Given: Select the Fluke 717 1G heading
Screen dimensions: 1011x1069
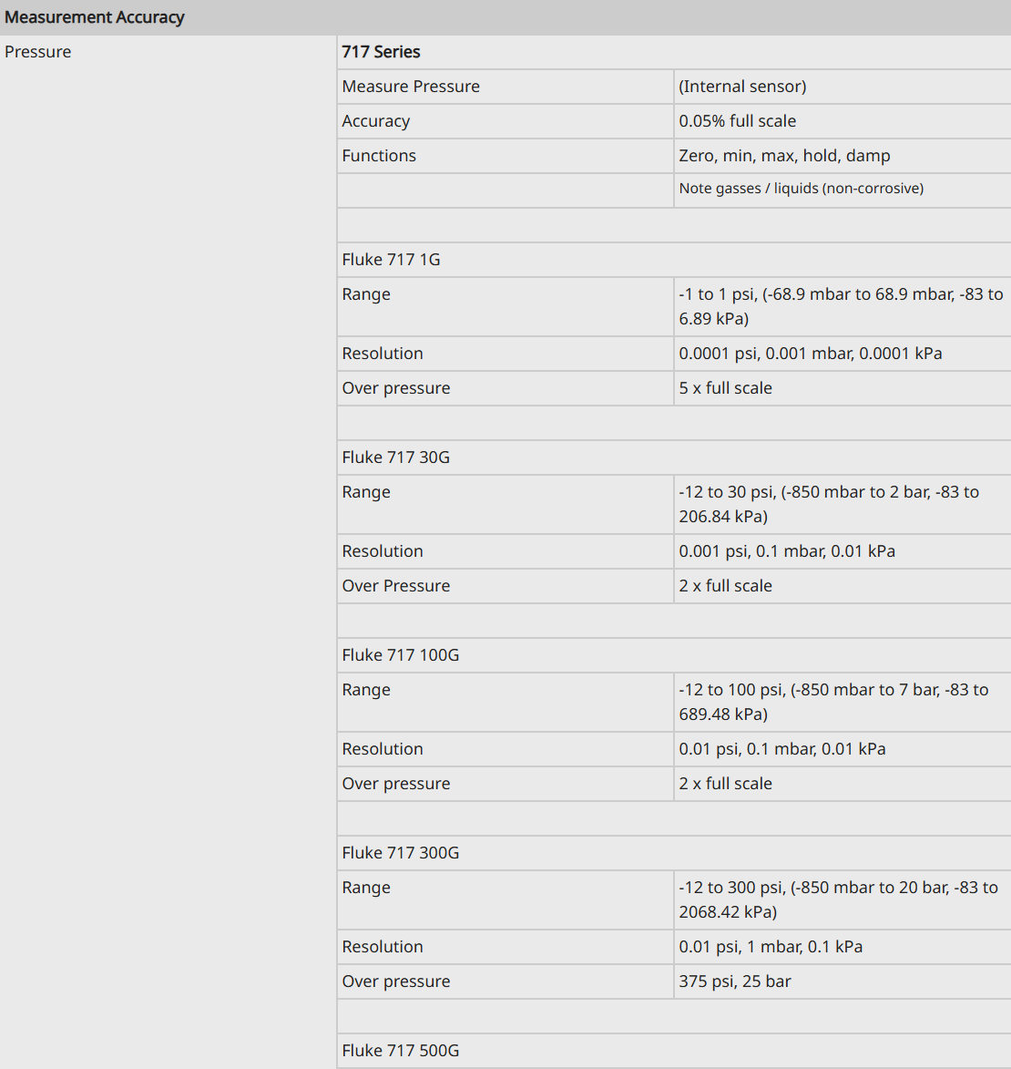Looking at the screenshot, I should click(x=391, y=260).
